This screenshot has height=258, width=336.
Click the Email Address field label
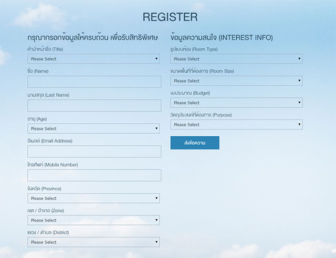click(x=50, y=141)
